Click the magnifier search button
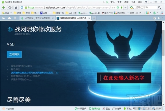Image resolution: width=165 pixels, height=111 pixels. 159,7
